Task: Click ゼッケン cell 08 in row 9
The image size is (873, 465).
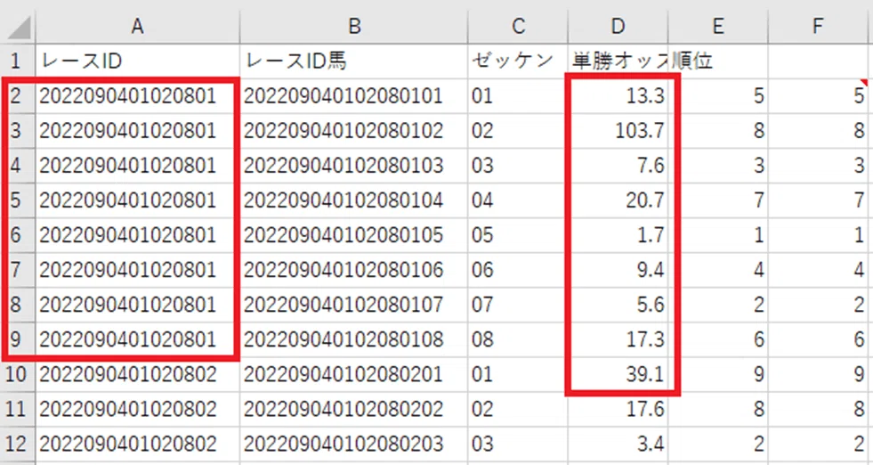Action: pos(518,339)
